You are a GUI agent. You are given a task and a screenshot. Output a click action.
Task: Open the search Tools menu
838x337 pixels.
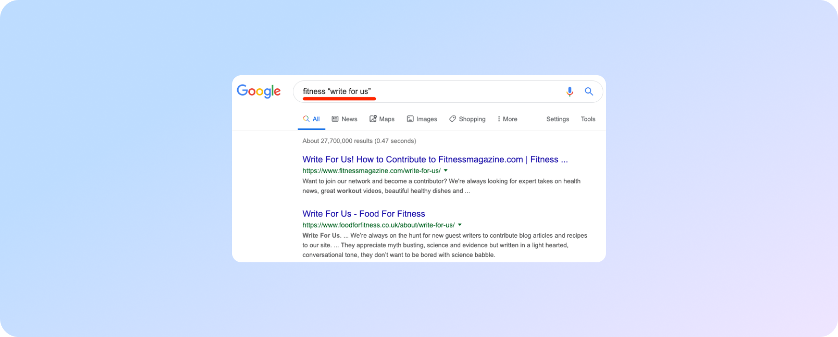coord(588,119)
